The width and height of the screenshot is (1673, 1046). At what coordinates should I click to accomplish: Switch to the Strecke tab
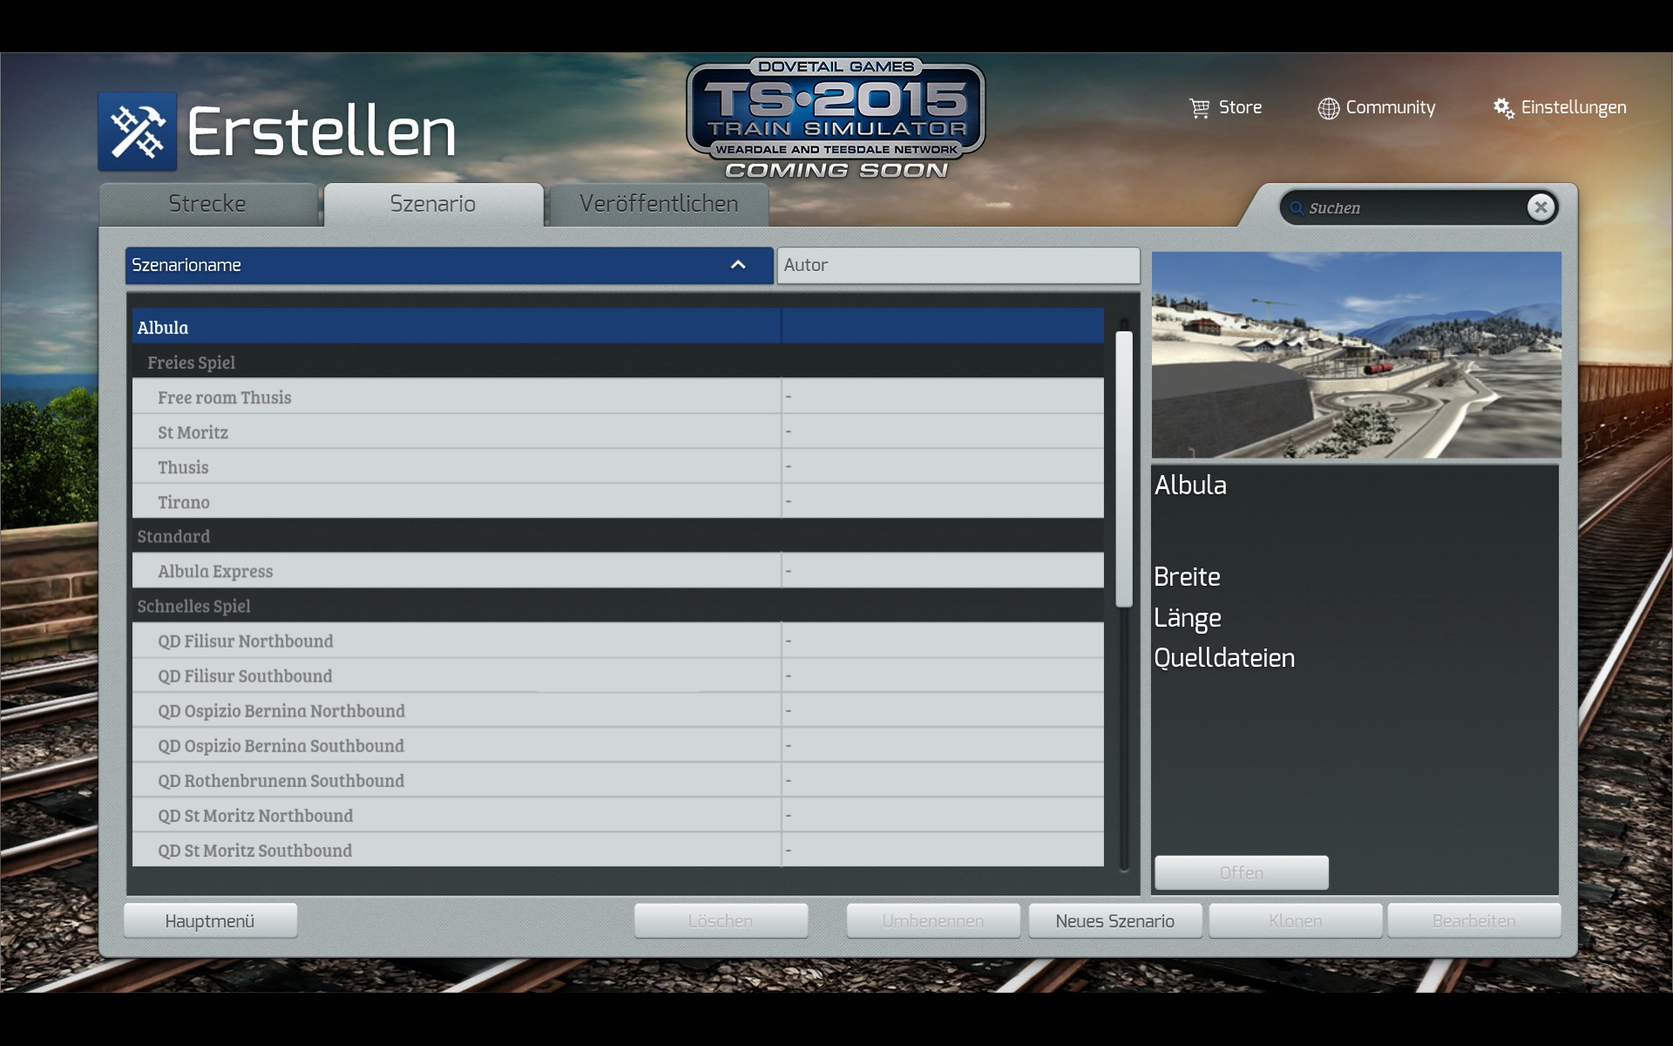point(207,204)
